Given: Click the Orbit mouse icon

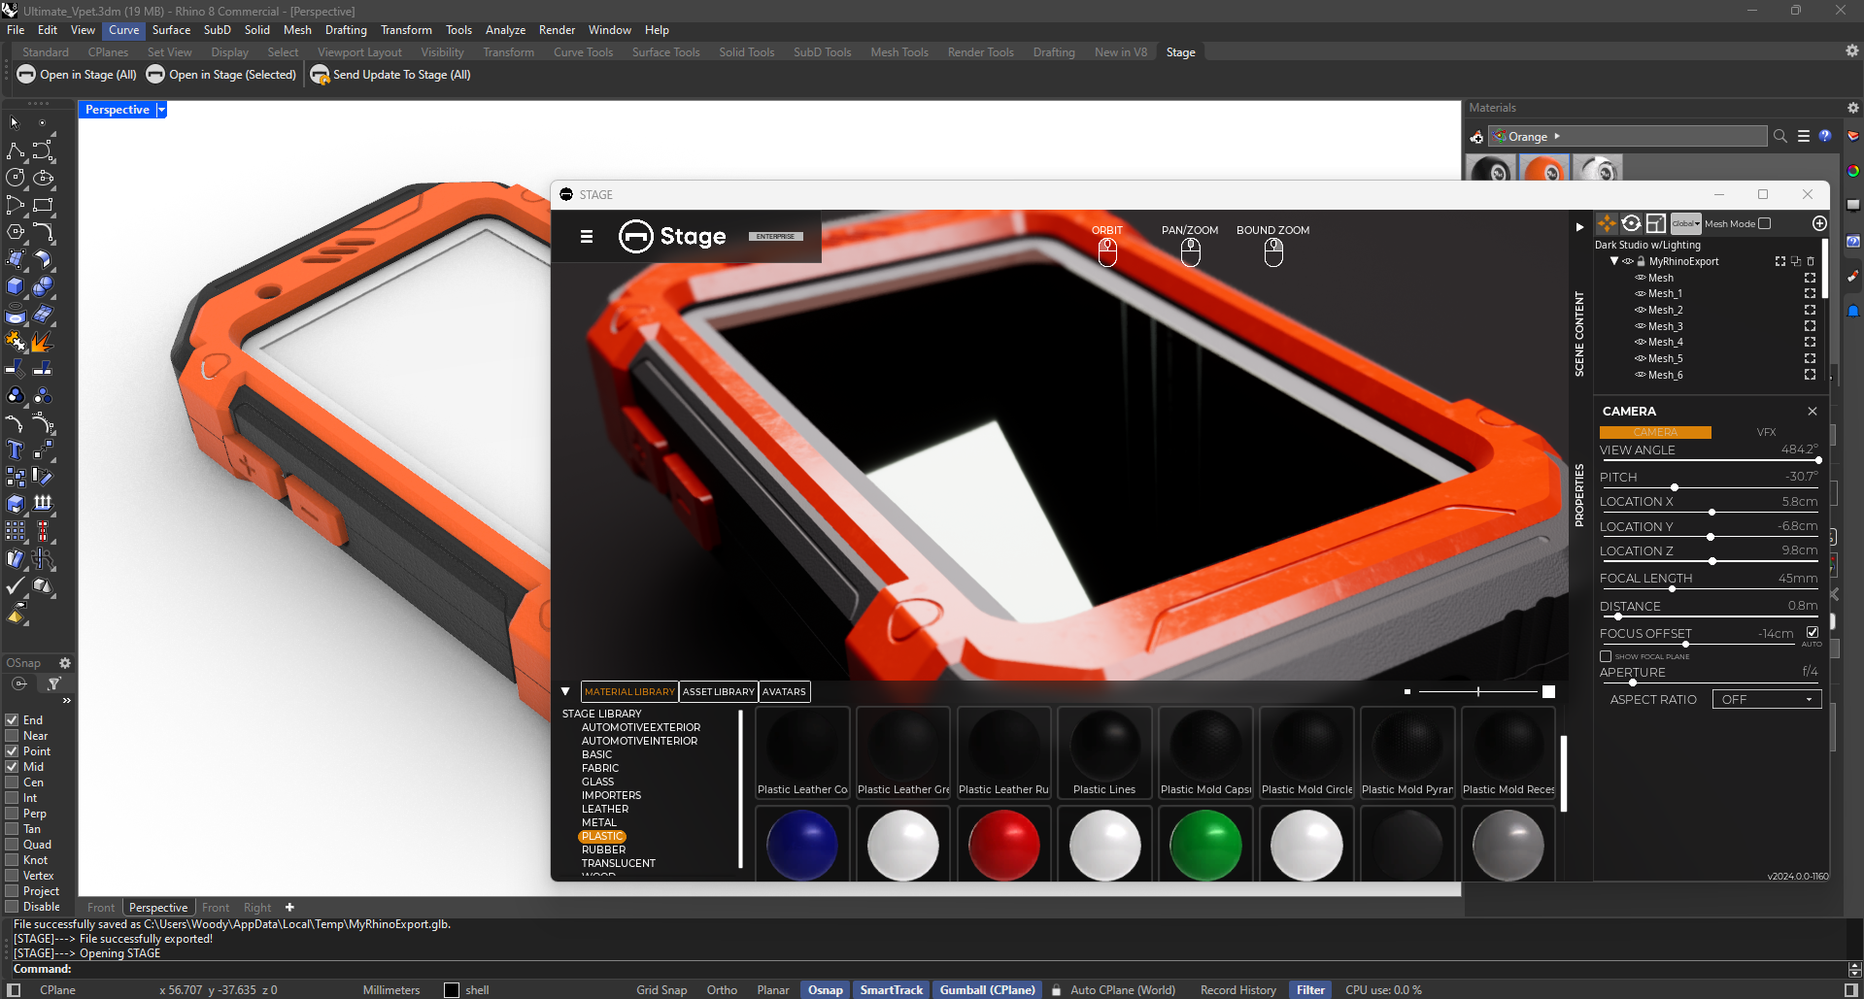Looking at the screenshot, I should [x=1107, y=252].
